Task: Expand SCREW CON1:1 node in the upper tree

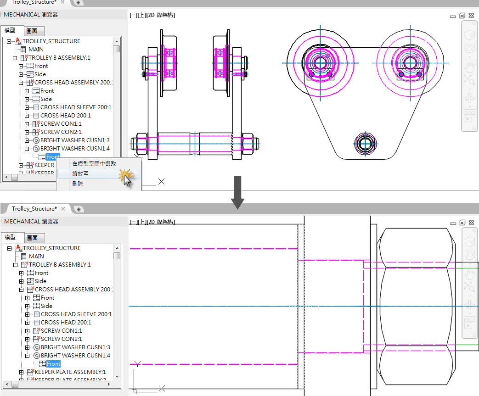Action: pos(27,124)
